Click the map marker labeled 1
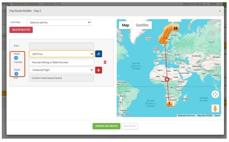 [169, 103]
